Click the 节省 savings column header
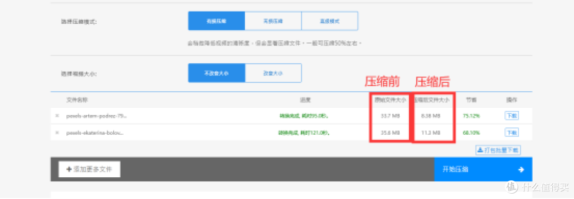The image size is (574, 199). (471, 100)
